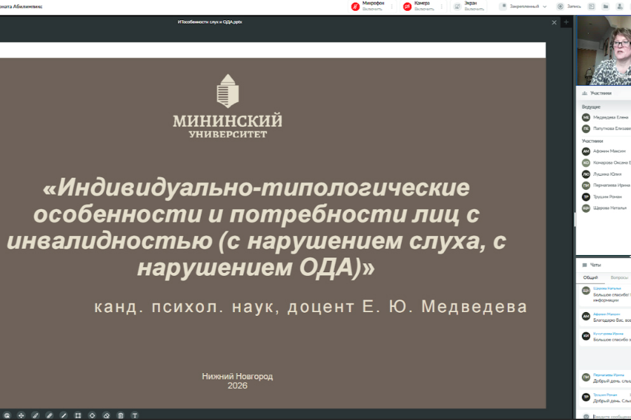Select the straight line drawing tool
The width and height of the screenshot is (631, 420).
pyautogui.click(x=64, y=416)
